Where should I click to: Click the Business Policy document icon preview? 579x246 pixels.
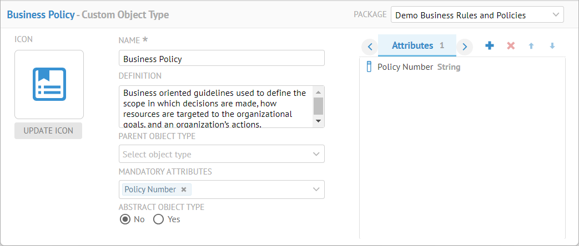click(49, 84)
